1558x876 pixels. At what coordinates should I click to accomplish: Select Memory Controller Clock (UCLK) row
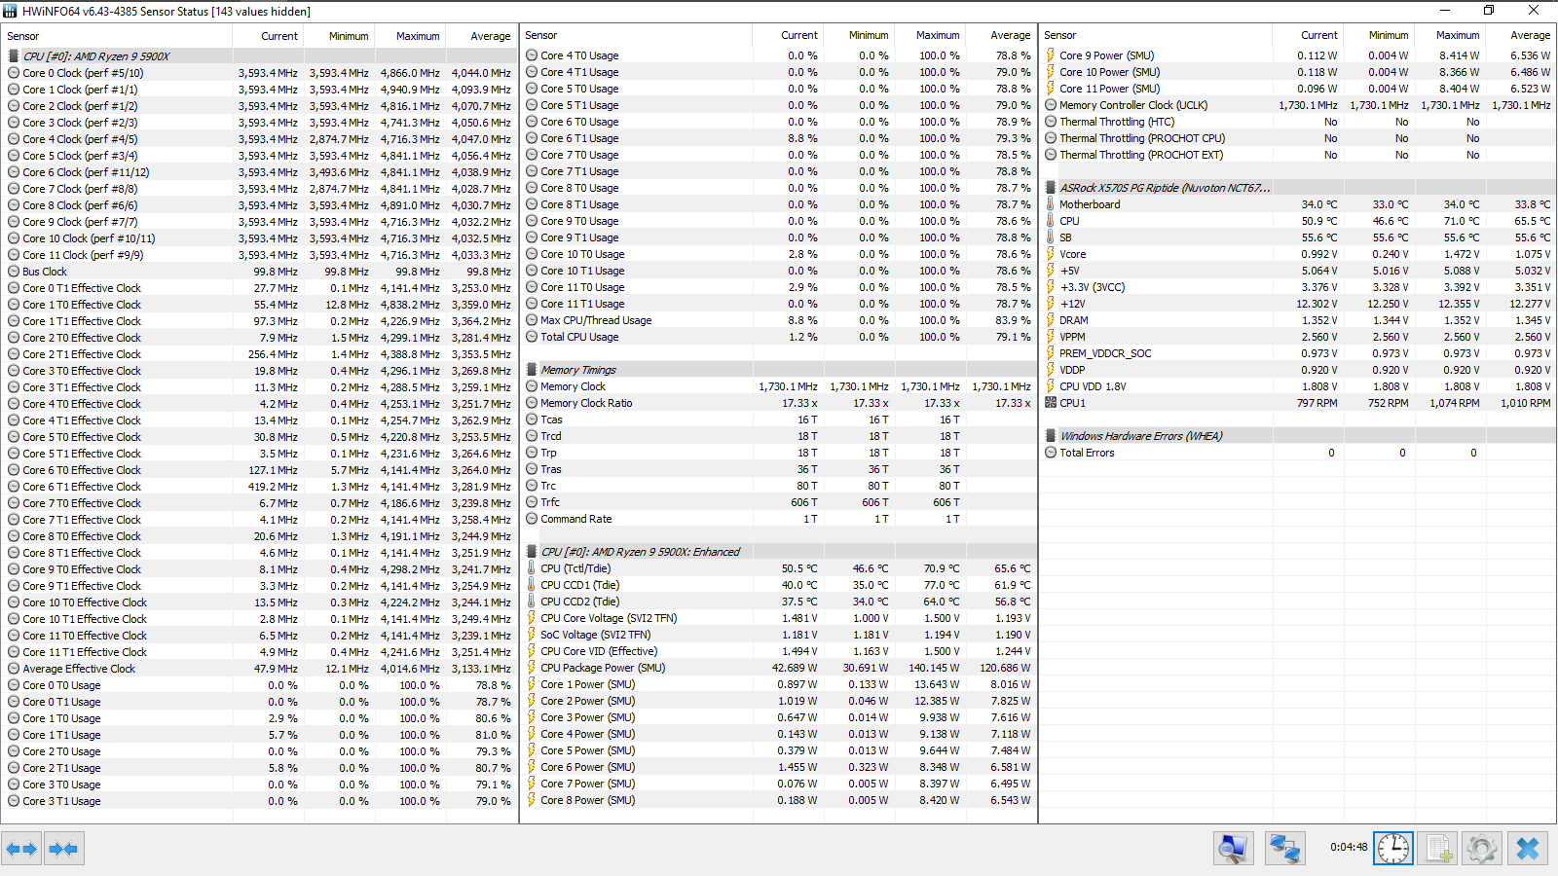click(1298, 105)
